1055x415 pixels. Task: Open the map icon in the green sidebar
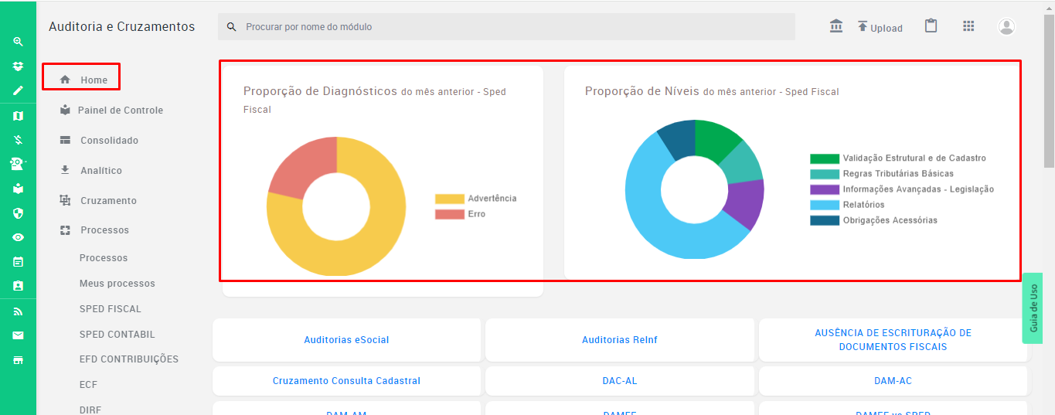pyautogui.click(x=18, y=116)
